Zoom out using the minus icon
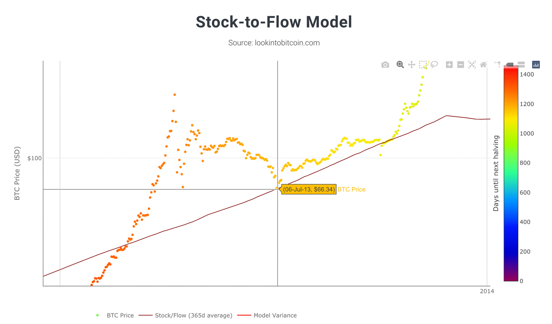This screenshot has height=324, width=552. [461, 65]
